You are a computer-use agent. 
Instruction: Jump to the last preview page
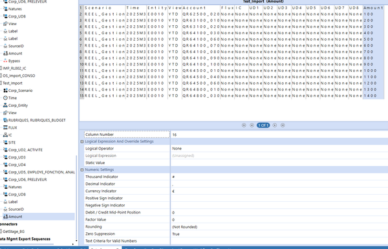click(x=283, y=125)
